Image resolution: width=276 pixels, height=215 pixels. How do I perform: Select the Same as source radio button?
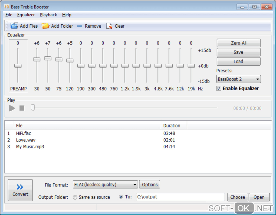(75, 197)
